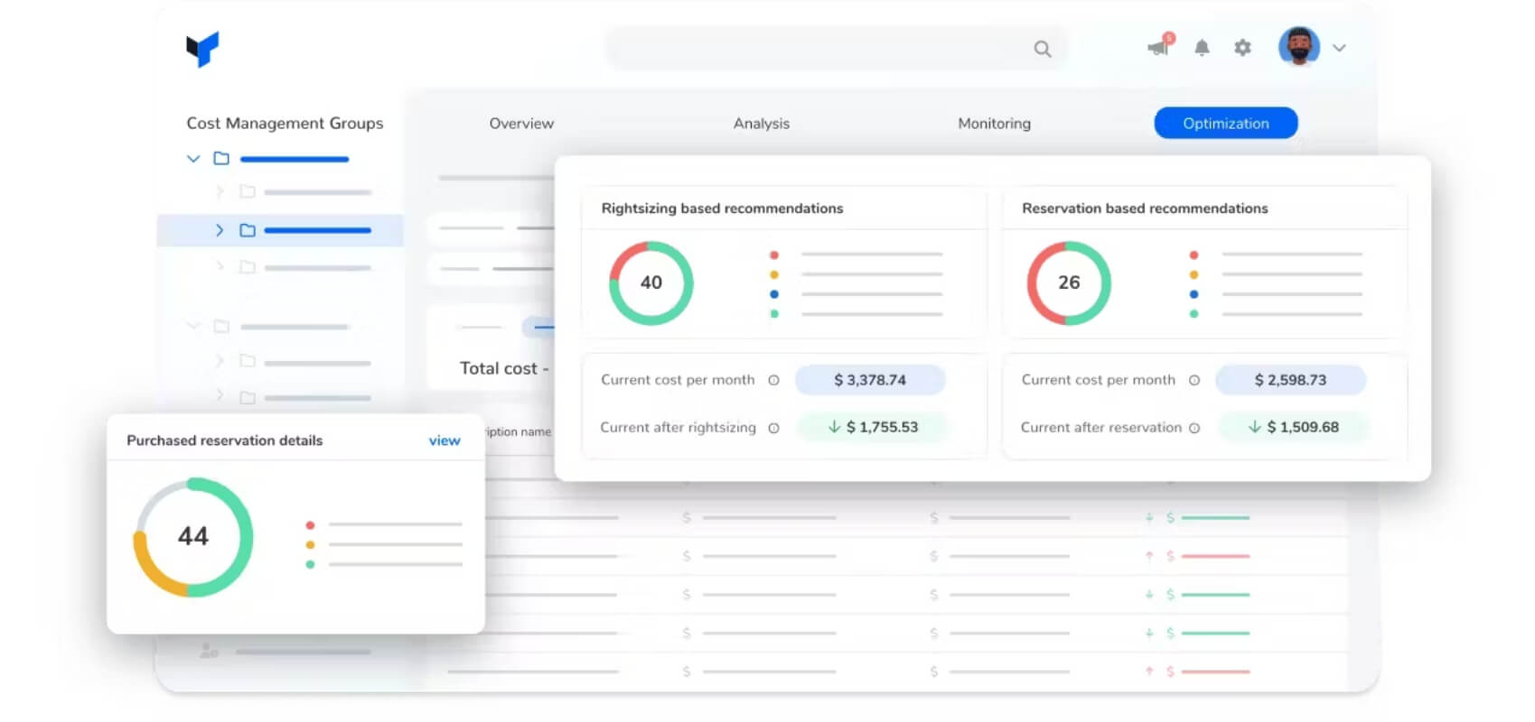The image size is (1535, 722).
Task: Click the $ 1,755.53 rightsizing value
Action: pos(872,427)
